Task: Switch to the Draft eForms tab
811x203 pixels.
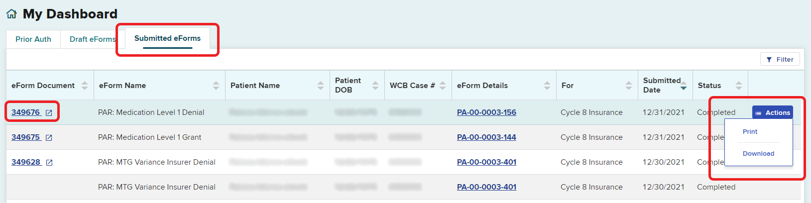Action: point(93,39)
